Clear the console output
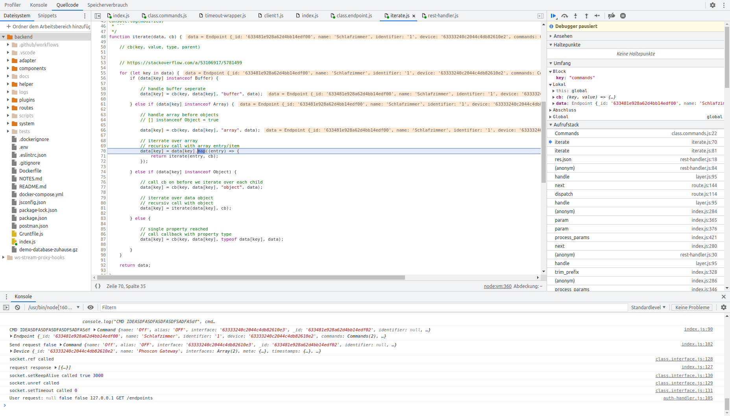The height and width of the screenshot is (416, 730). (x=17, y=307)
